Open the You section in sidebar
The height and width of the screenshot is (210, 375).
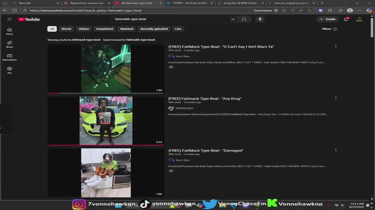[x=9, y=70]
